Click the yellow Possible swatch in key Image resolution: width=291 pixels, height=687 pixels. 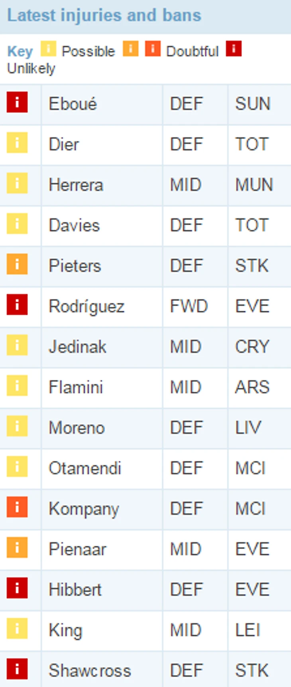point(49,49)
